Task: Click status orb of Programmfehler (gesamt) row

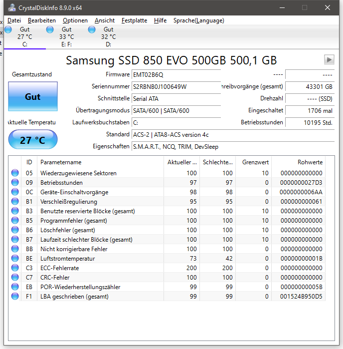Action: pos(15,220)
